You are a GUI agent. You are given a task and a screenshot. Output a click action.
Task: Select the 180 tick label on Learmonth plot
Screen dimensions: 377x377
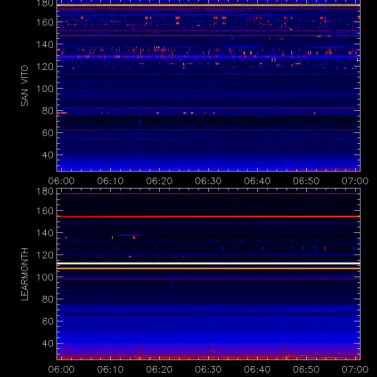tap(45, 191)
